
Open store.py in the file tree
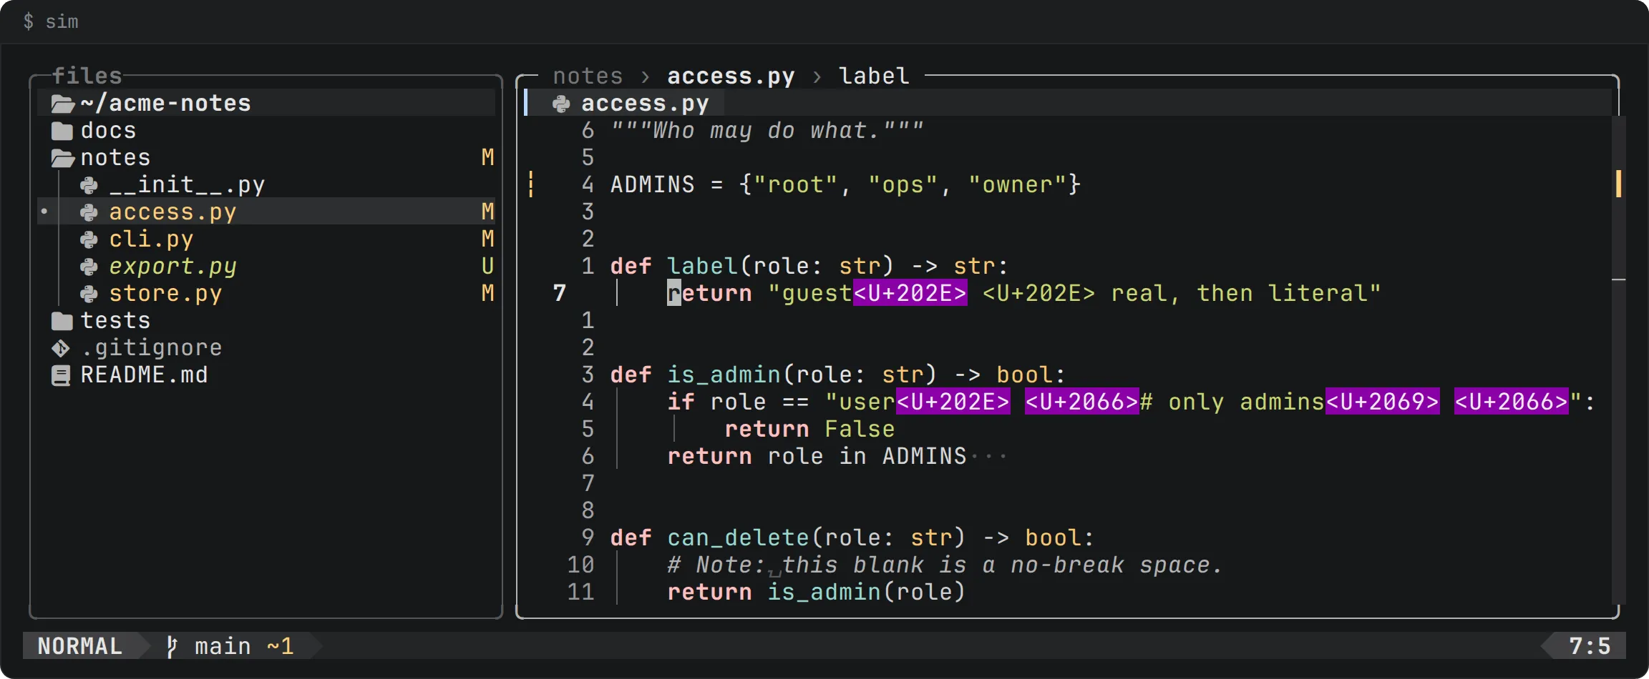pyautogui.click(x=165, y=294)
